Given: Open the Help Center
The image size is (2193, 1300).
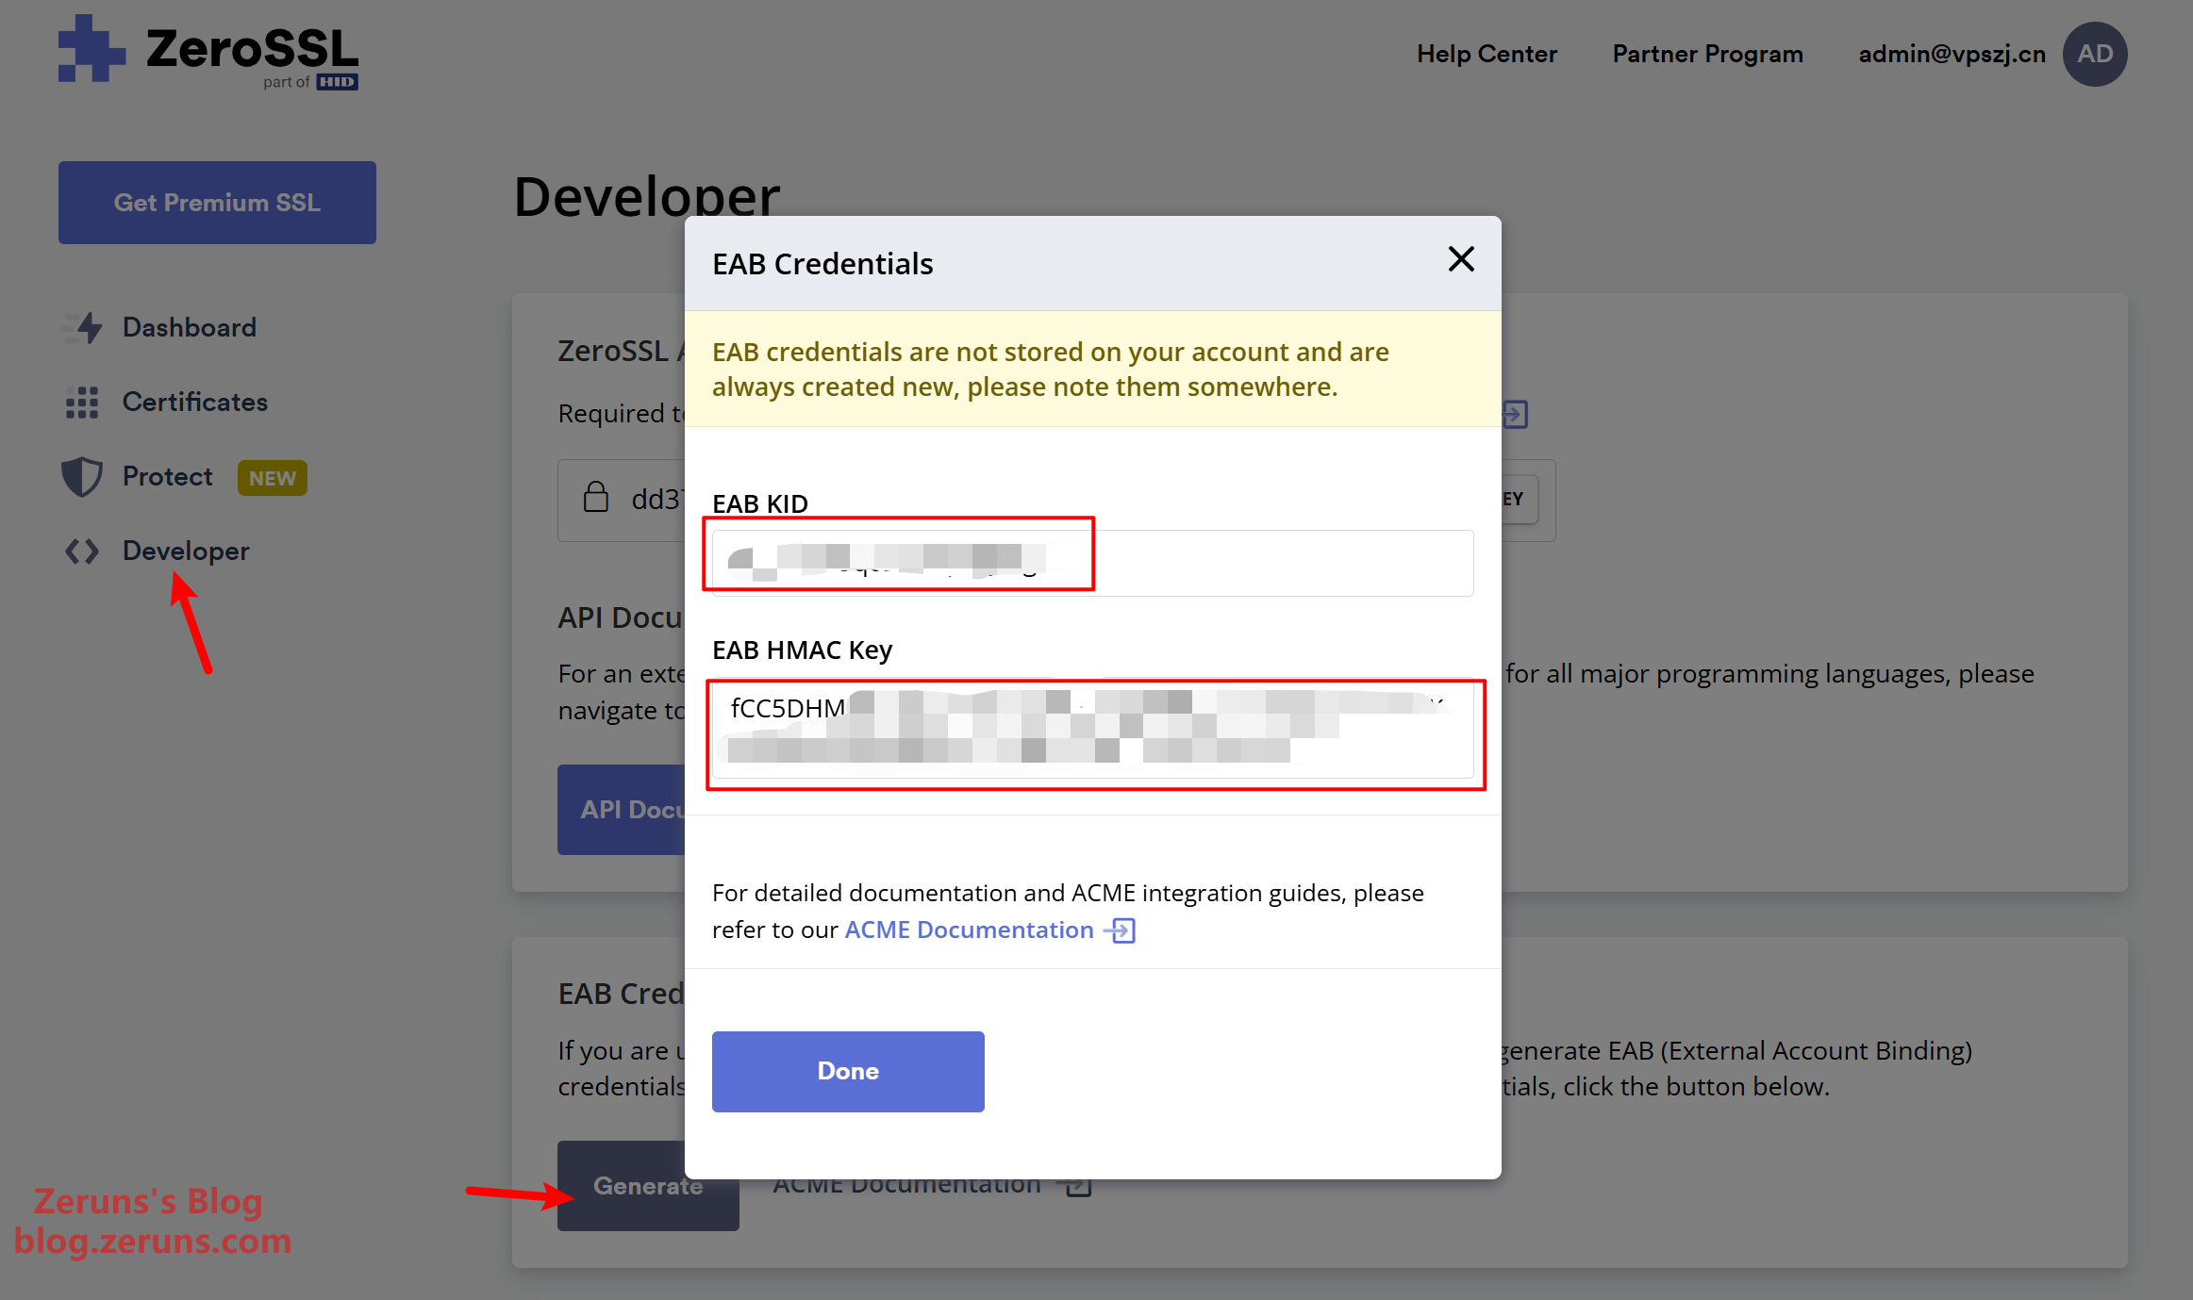Looking at the screenshot, I should [1487, 54].
